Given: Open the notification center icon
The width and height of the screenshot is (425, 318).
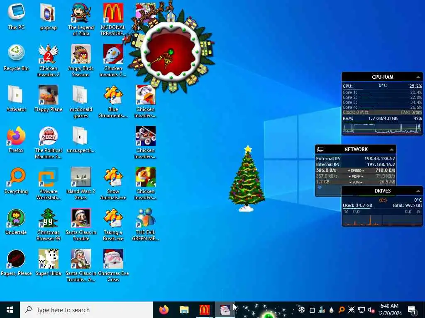Looking at the screenshot, I should coord(412,310).
